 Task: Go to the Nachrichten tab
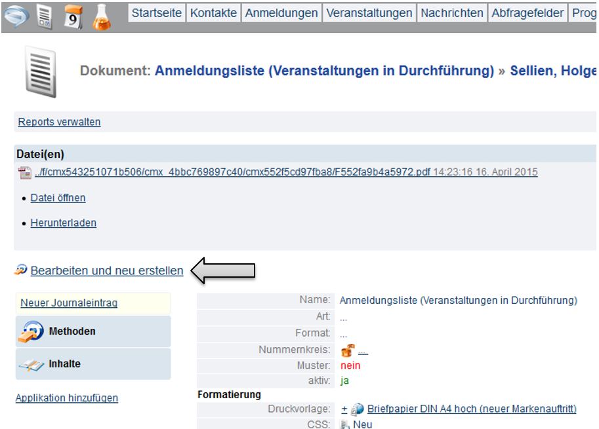[452, 13]
